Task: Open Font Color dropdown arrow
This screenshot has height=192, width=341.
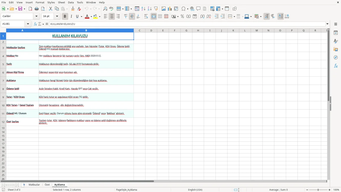Action: point(91,16)
